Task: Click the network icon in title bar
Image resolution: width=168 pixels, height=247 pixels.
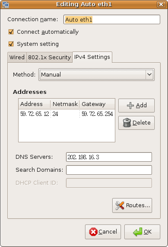Action: pos(5,4)
